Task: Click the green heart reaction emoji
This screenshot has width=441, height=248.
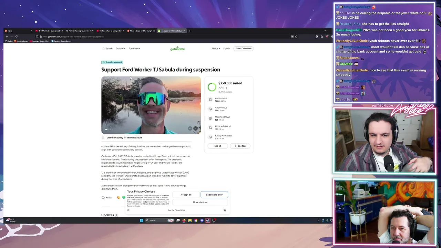Action: [124, 198]
